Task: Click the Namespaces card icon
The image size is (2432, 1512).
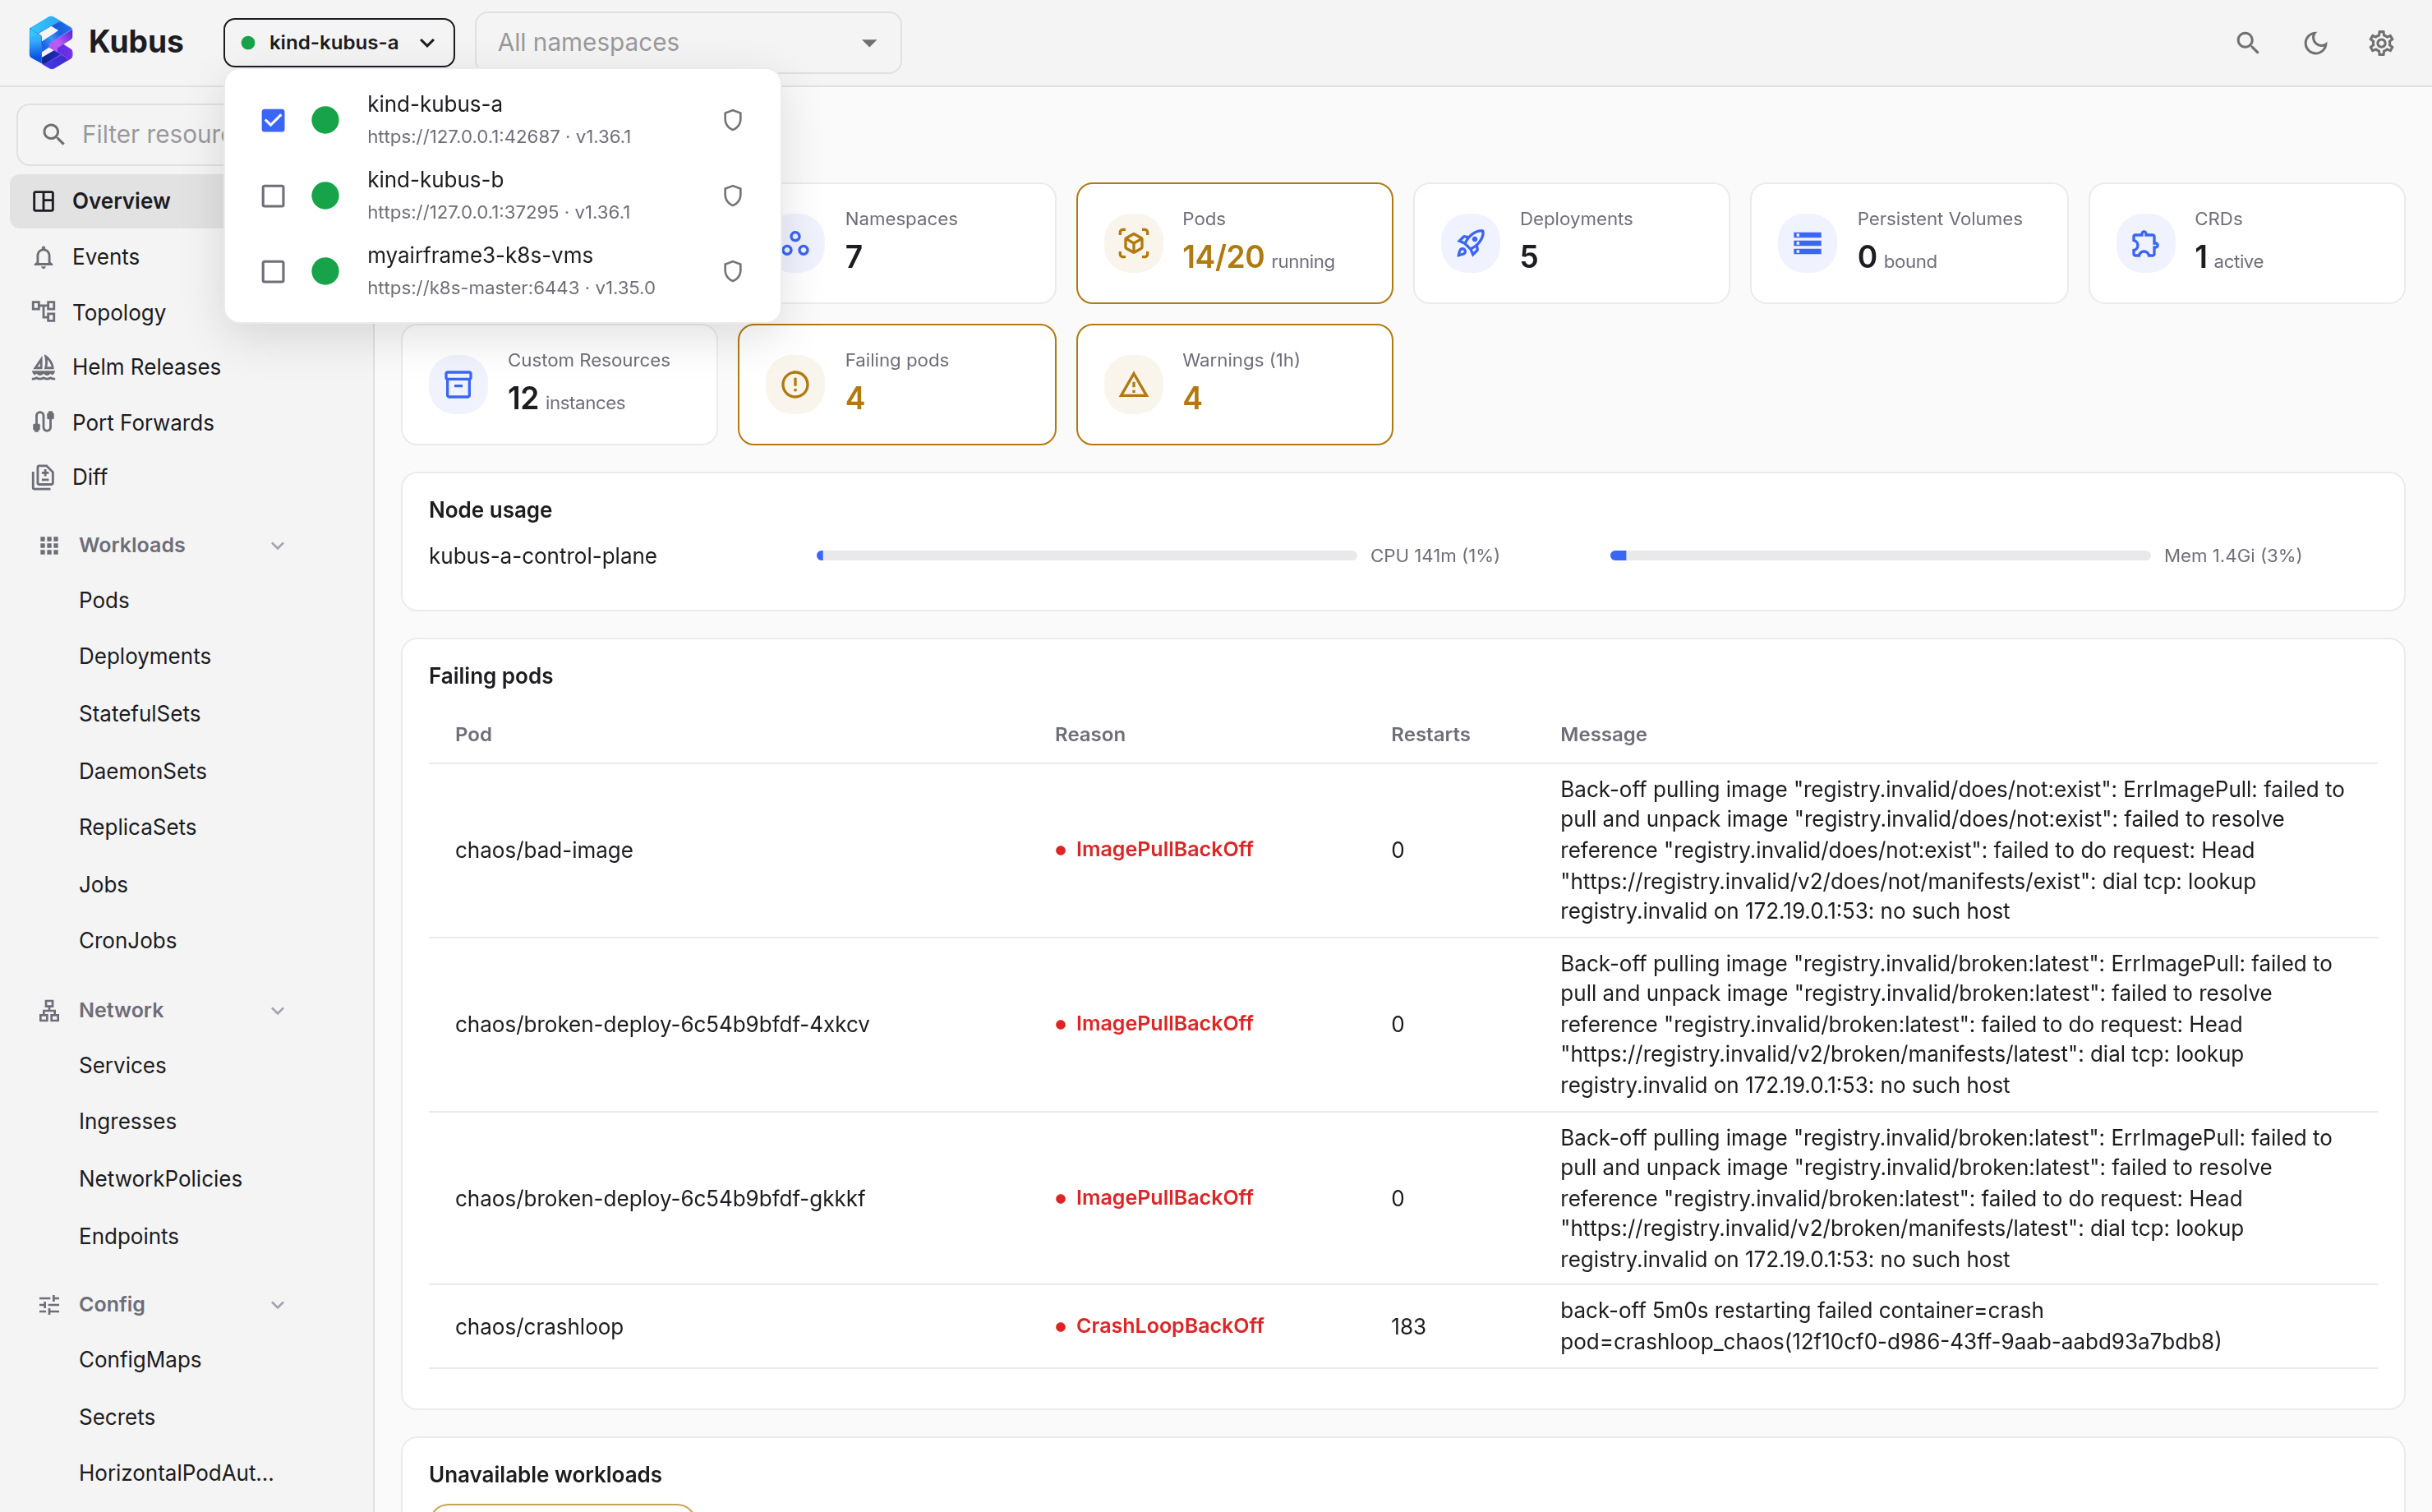Action: click(797, 243)
